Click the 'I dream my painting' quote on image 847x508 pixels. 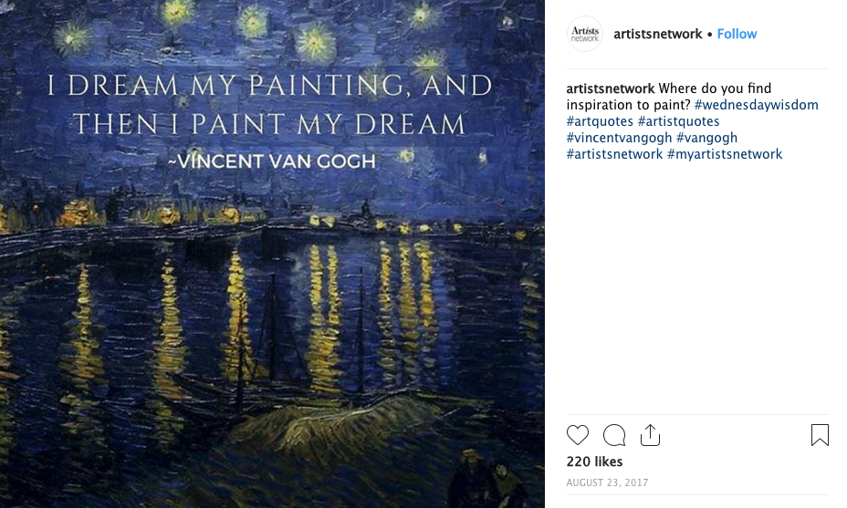270,105
